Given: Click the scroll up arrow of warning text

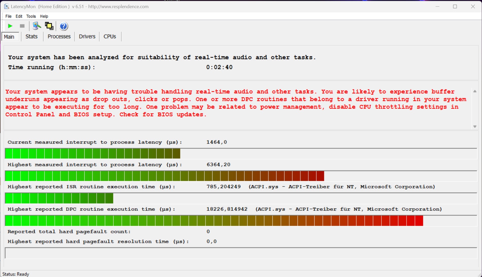Looking at the screenshot, I should [x=475, y=91].
